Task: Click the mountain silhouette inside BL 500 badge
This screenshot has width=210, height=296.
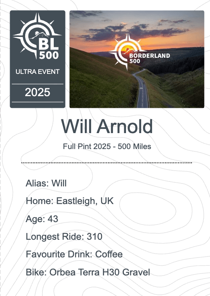Action: point(39,35)
